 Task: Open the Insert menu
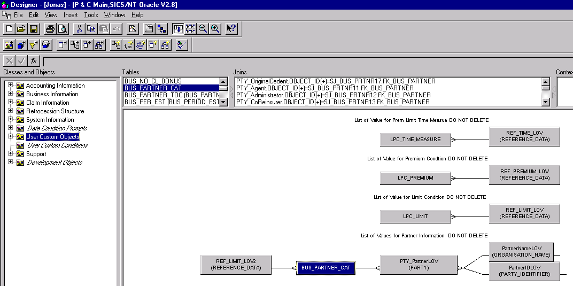click(x=71, y=15)
